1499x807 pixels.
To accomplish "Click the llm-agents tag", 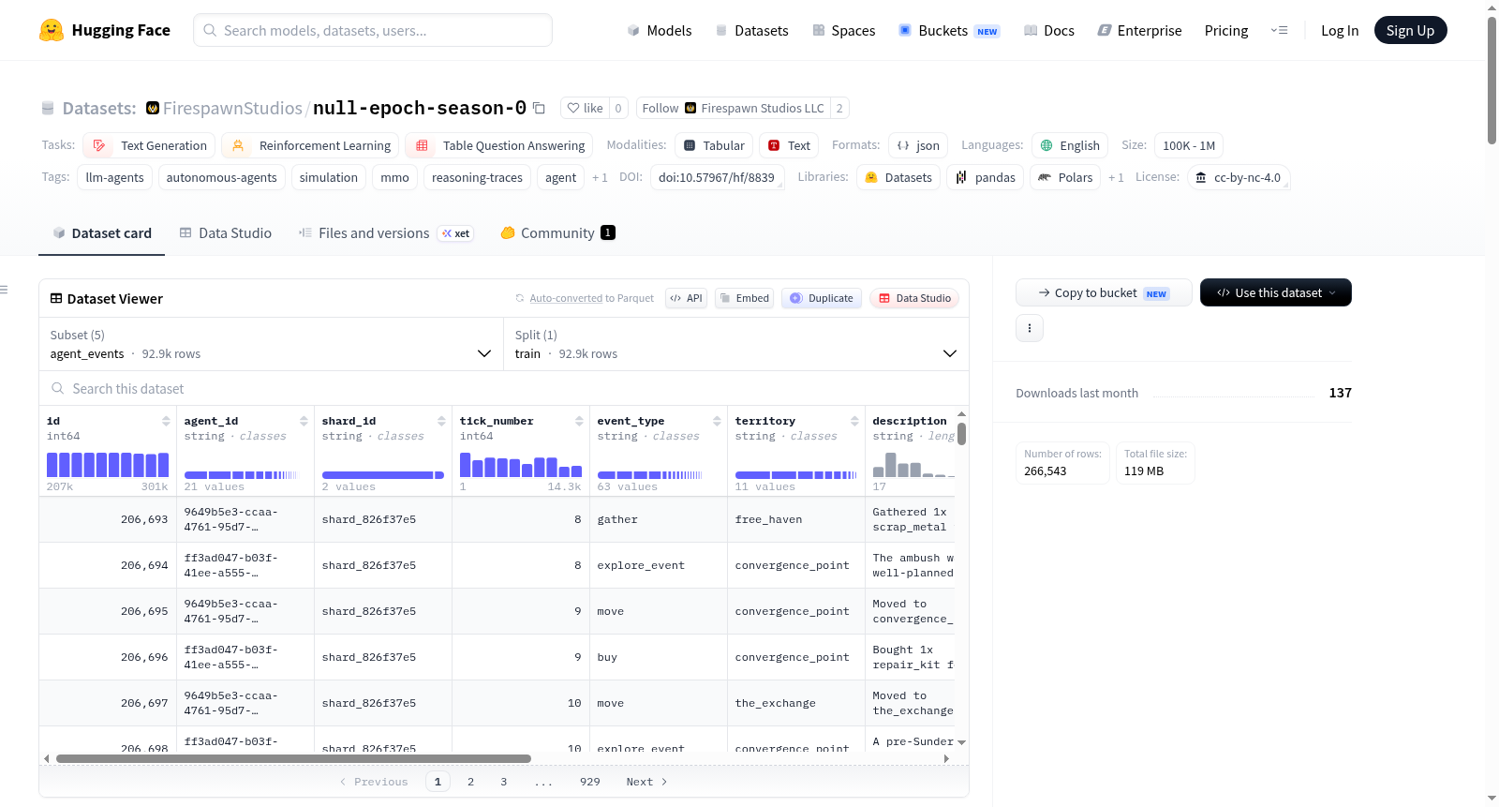I will coord(115,177).
